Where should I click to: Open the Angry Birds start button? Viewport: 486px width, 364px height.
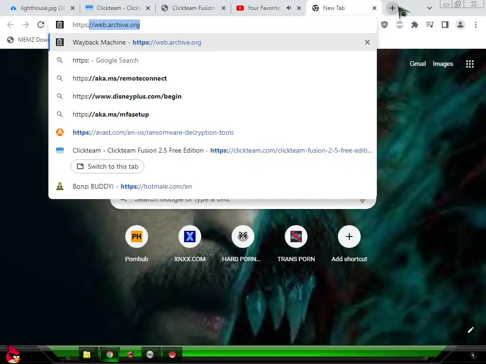pos(12,355)
